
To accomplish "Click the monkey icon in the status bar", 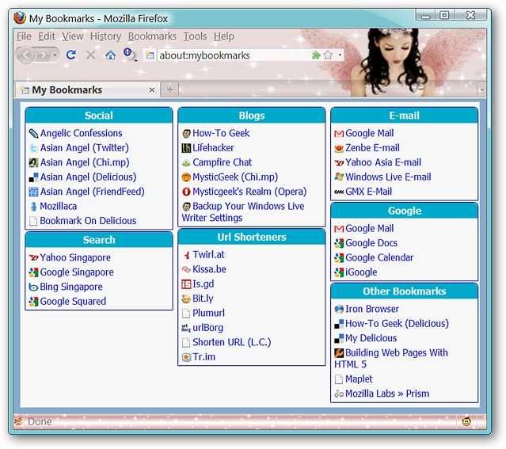I will point(466,421).
